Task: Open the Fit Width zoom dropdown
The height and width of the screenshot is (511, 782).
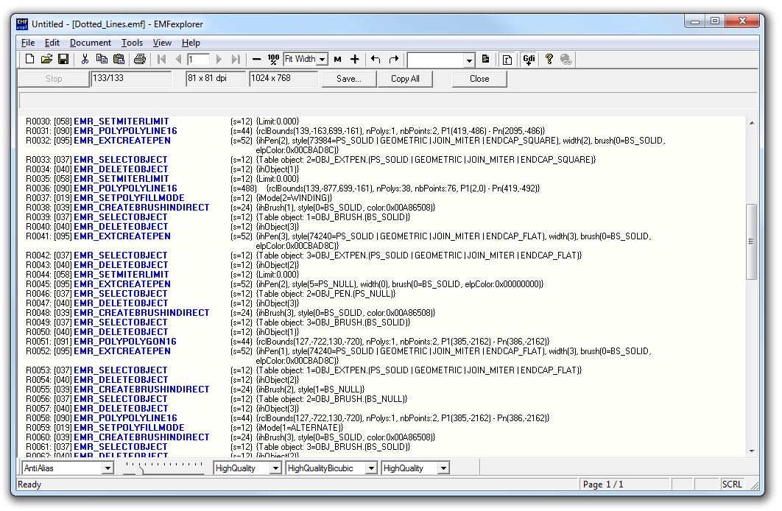Action: [323, 60]
